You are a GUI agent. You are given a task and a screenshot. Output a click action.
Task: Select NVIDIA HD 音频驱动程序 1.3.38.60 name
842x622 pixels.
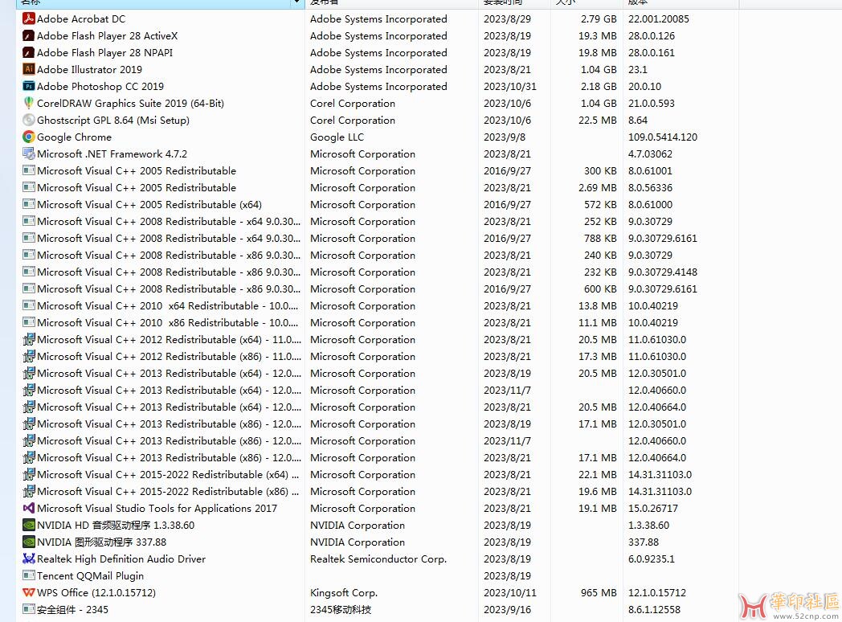point(116,526)
